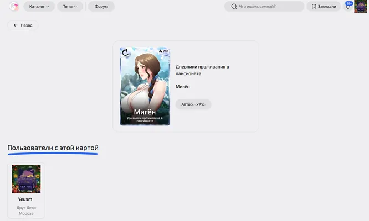Open the card author xXx button
369x221 pixels.
[x=193, y=104]
